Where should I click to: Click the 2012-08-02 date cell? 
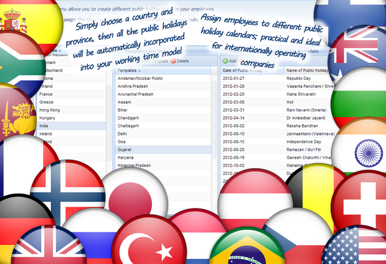(233, 126)
